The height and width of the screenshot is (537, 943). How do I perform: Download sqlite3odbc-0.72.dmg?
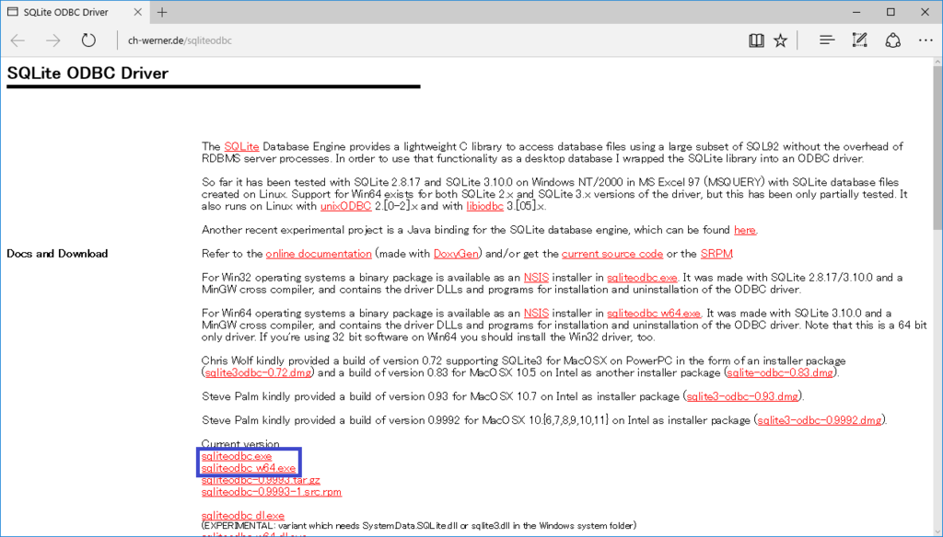[259, 372]
